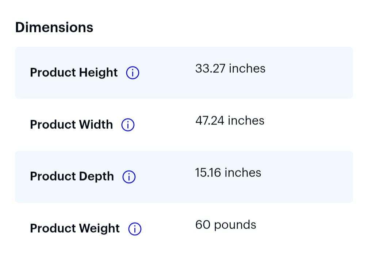Open the Product Height info icon
The width and height of the screenshot is (368, 256).
point(133,72)
